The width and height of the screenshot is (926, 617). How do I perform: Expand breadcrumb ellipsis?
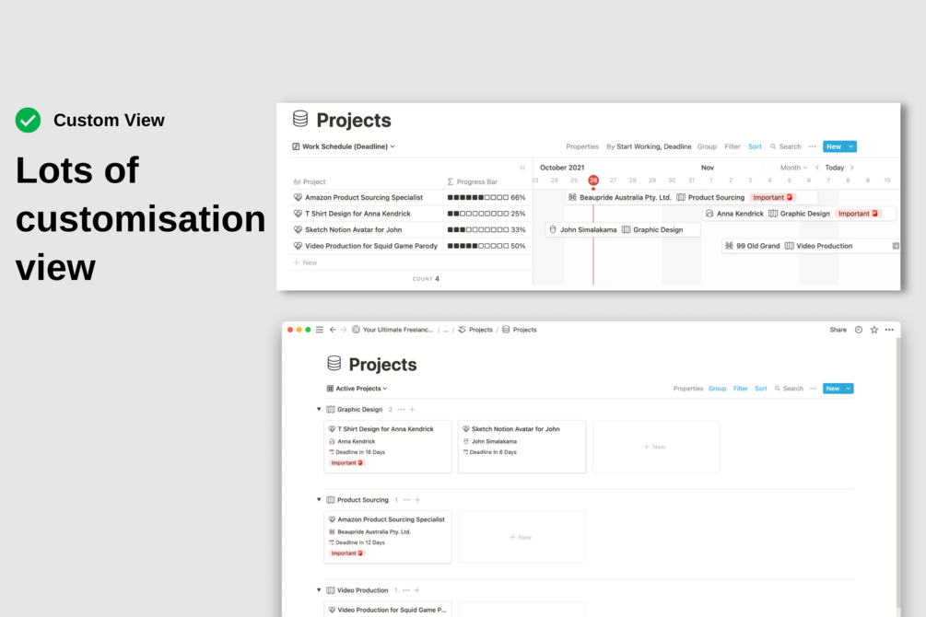pyautogui.click(x=446, y=330)
